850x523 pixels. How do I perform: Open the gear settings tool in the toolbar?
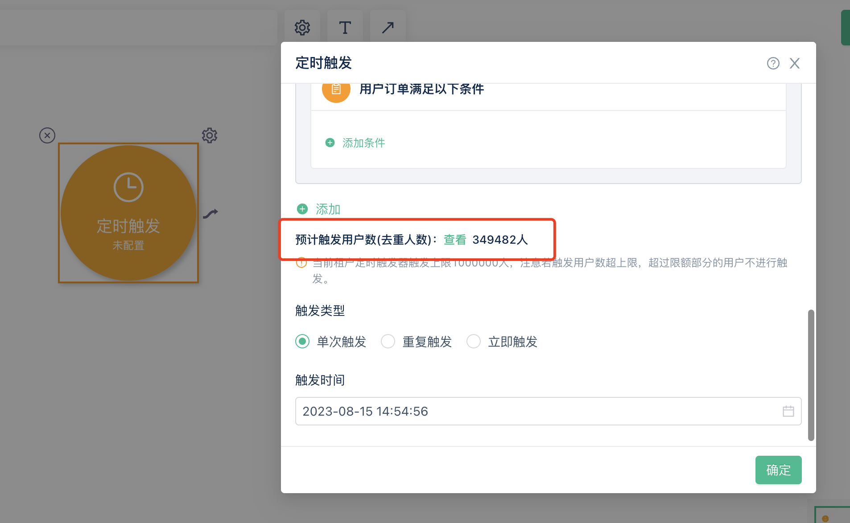[x=302, y=28]
